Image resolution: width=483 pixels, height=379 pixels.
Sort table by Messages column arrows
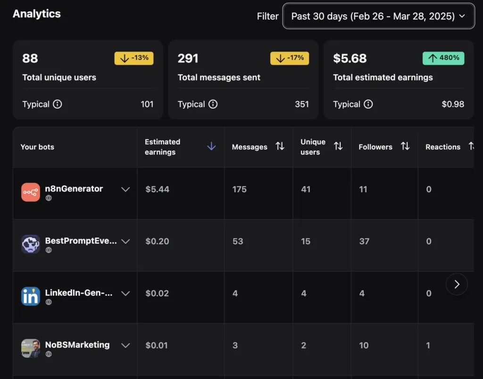tap(280, 146)
